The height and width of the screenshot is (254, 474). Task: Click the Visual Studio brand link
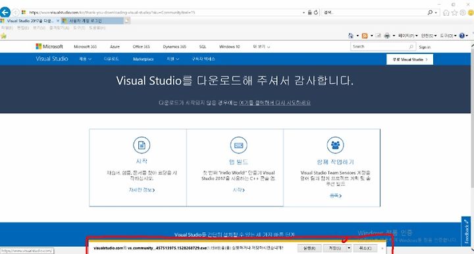tap(52, 59)
